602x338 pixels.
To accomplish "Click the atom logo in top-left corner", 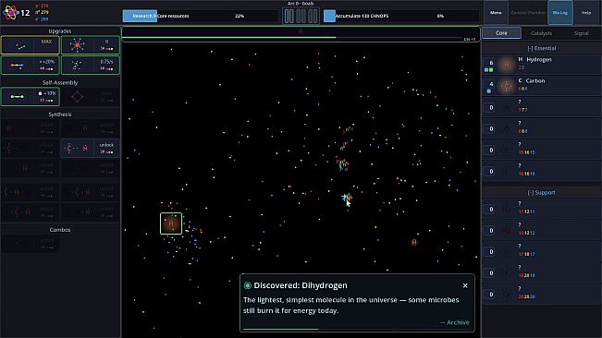I will point(11,13).
